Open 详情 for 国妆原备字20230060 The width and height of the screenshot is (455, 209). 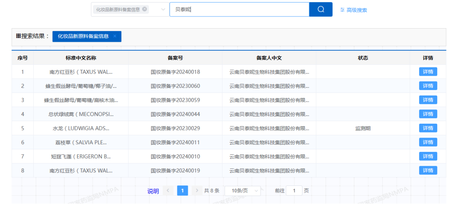(x=428, y=86)
